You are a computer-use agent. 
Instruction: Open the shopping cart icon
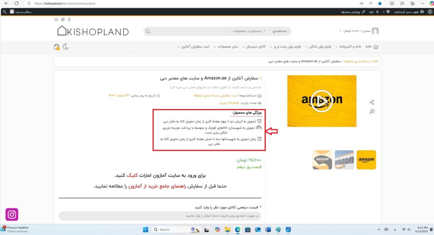pyautogui.click(x=57, y=46)
